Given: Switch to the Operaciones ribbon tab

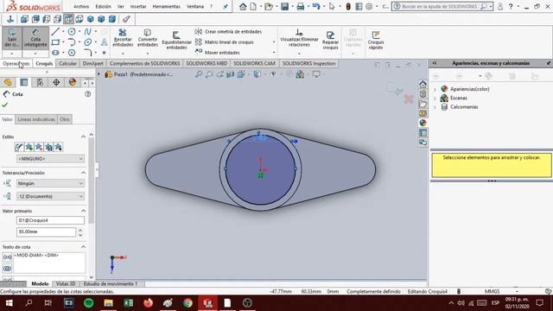Looking at the screenshot, I should click(x=16, y=63).
